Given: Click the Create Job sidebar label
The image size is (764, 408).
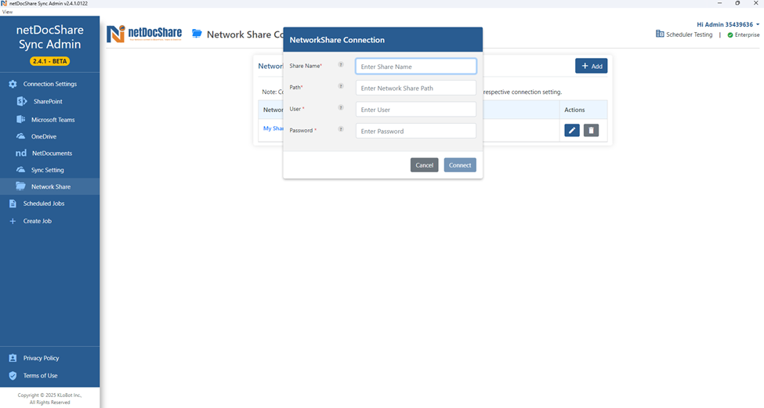Looking at the screenshot, I should click(x=38, y=221).
